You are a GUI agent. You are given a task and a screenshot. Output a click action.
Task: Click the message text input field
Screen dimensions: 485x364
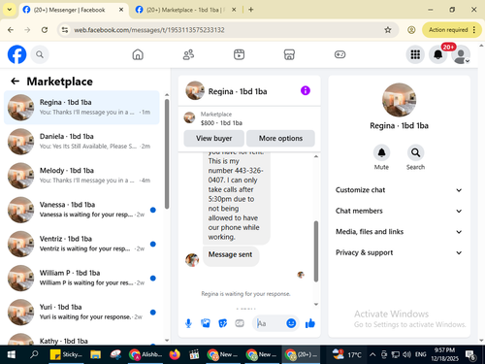tap(270, 323)
